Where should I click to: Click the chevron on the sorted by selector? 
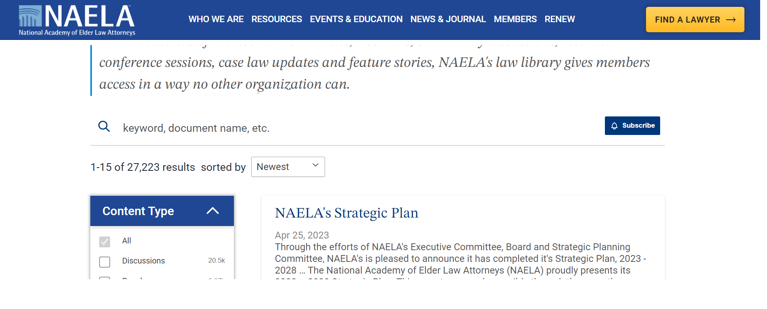[x=315, y=165]
